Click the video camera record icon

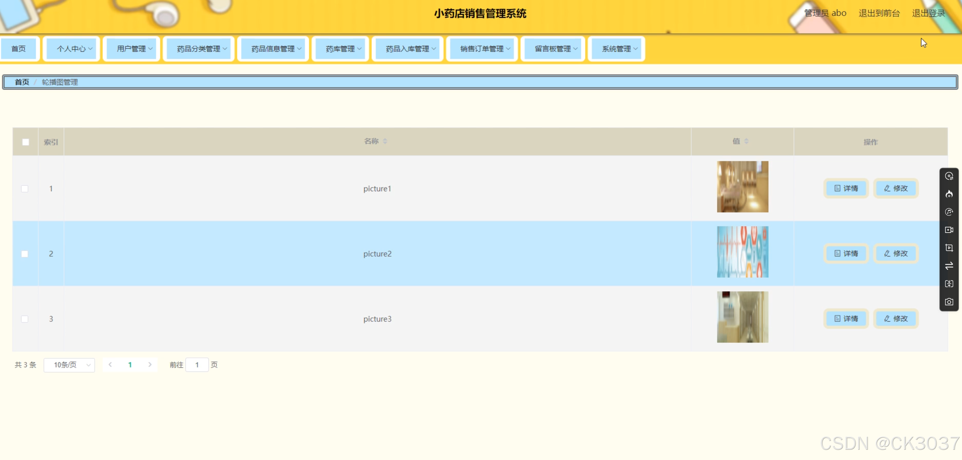click(x=949, y=230)
